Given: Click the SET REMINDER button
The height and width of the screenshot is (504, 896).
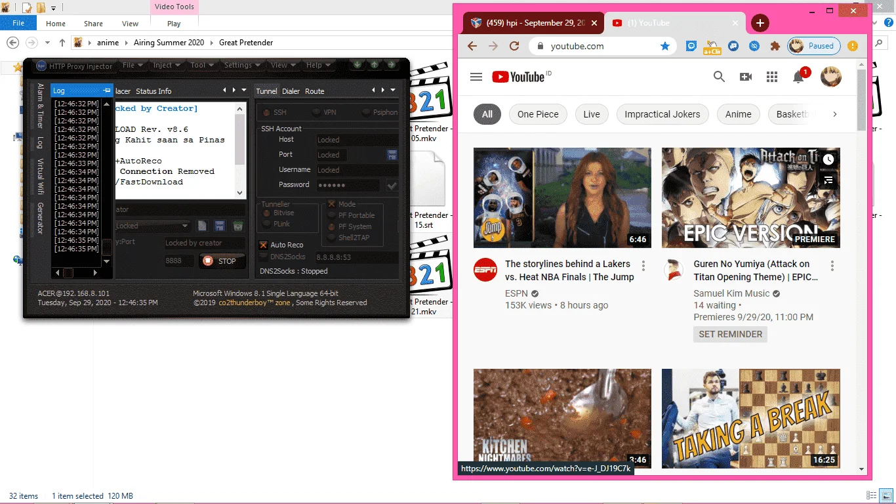Looking at the screenshot, I should point(730,334).
